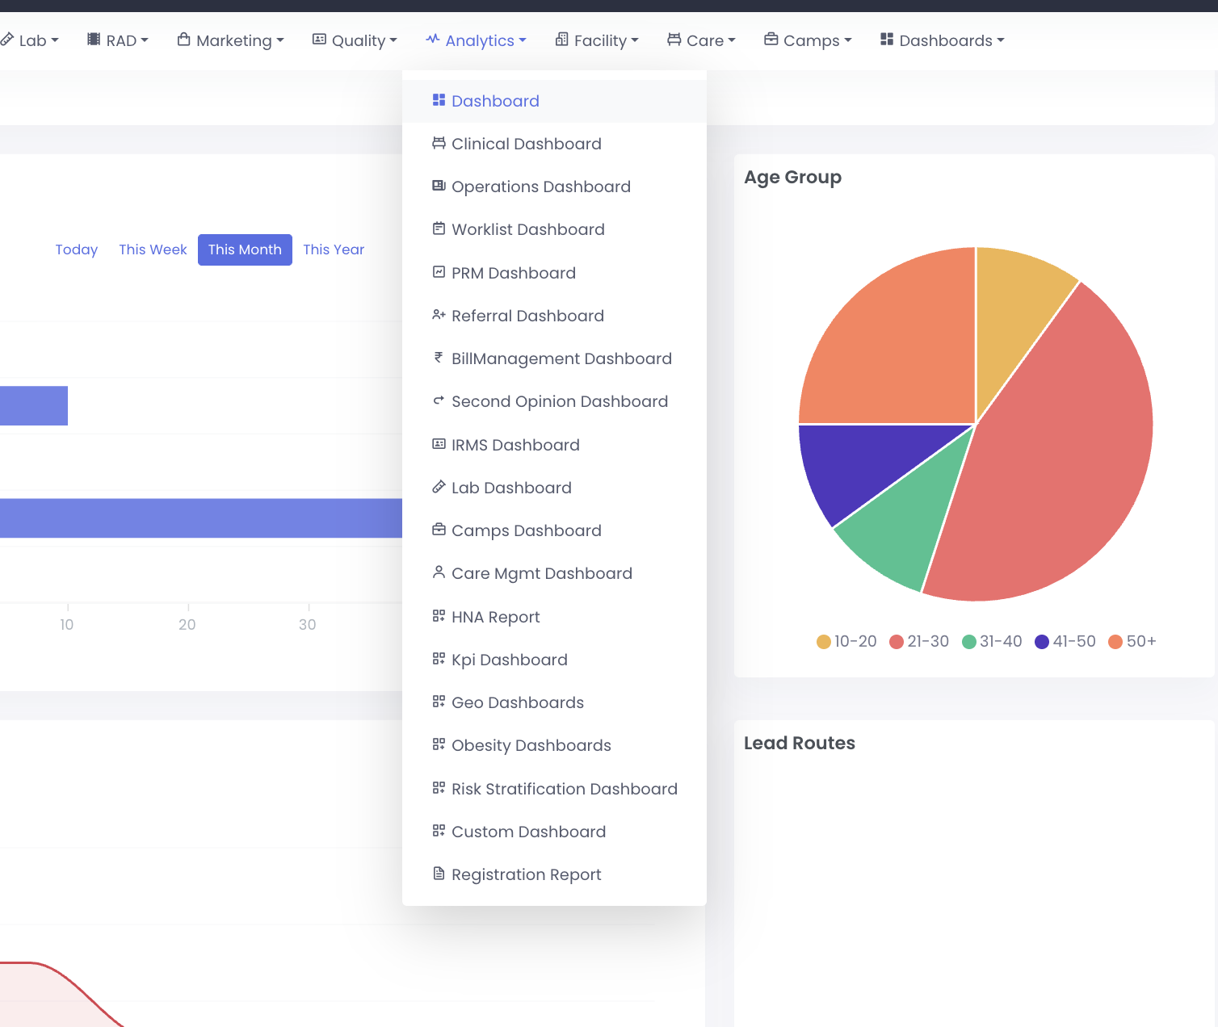This screenshot has width=1218, height=1027.
Task: Click the Worklist Dashboard calendar icon
Action: click(x=439, y=228)
